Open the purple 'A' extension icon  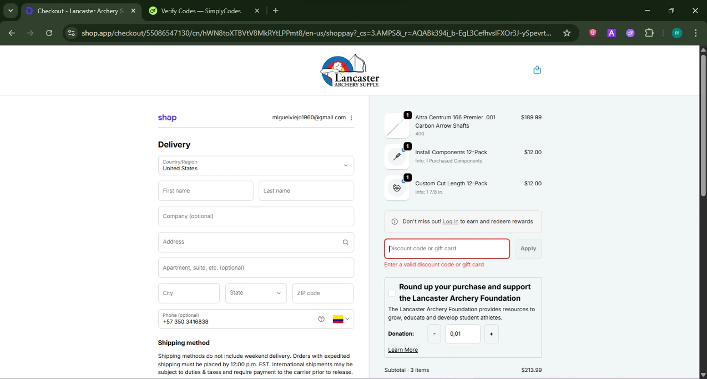(x=611, y=33)
